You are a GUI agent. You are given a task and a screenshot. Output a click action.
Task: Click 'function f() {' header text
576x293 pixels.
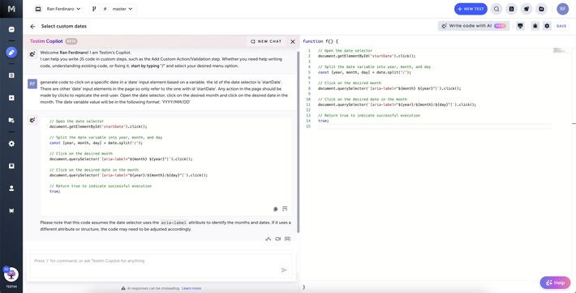click(x=320, y=41)
